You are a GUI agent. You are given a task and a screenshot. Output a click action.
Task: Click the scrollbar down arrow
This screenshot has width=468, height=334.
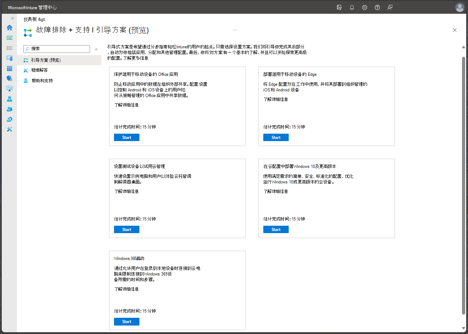[x=463, y=328]
